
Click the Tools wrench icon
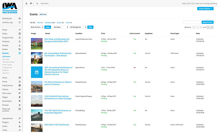click(20, 130)
